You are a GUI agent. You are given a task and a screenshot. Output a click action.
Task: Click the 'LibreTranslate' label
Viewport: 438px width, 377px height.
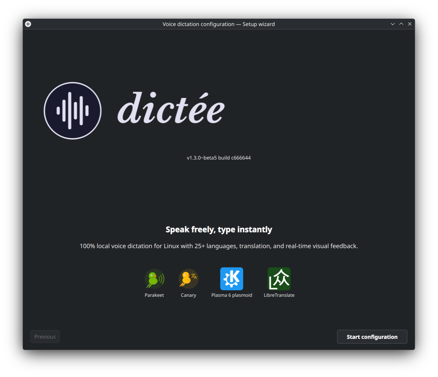coord(279,295)
